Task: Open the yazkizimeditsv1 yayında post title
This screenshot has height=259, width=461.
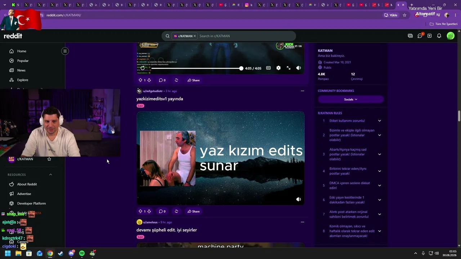Action: [160, 99]
